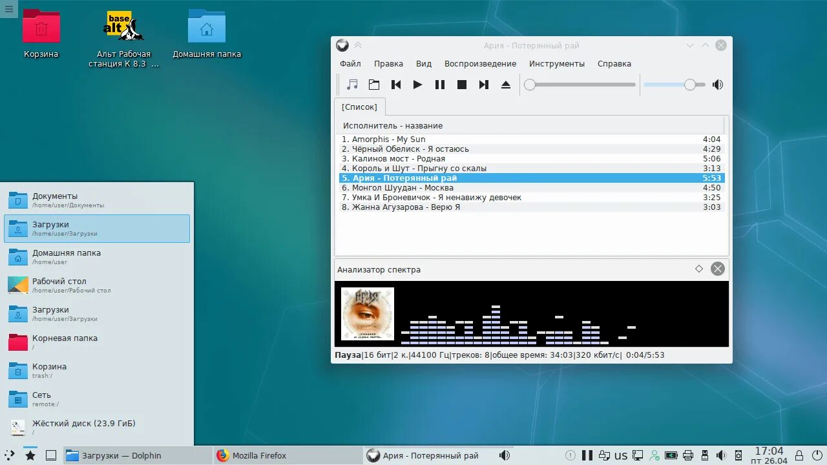
Task: Open the Вид menu
Action: click(424, 64)
